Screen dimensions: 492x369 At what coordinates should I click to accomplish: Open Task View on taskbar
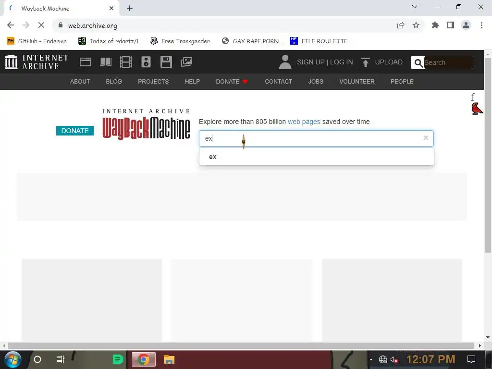60,359
